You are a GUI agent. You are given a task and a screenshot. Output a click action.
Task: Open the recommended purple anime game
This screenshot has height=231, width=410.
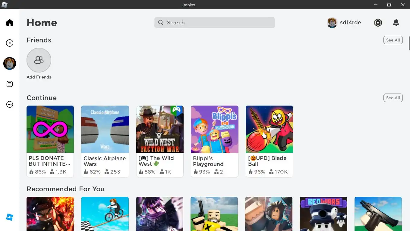coord(159,214)
